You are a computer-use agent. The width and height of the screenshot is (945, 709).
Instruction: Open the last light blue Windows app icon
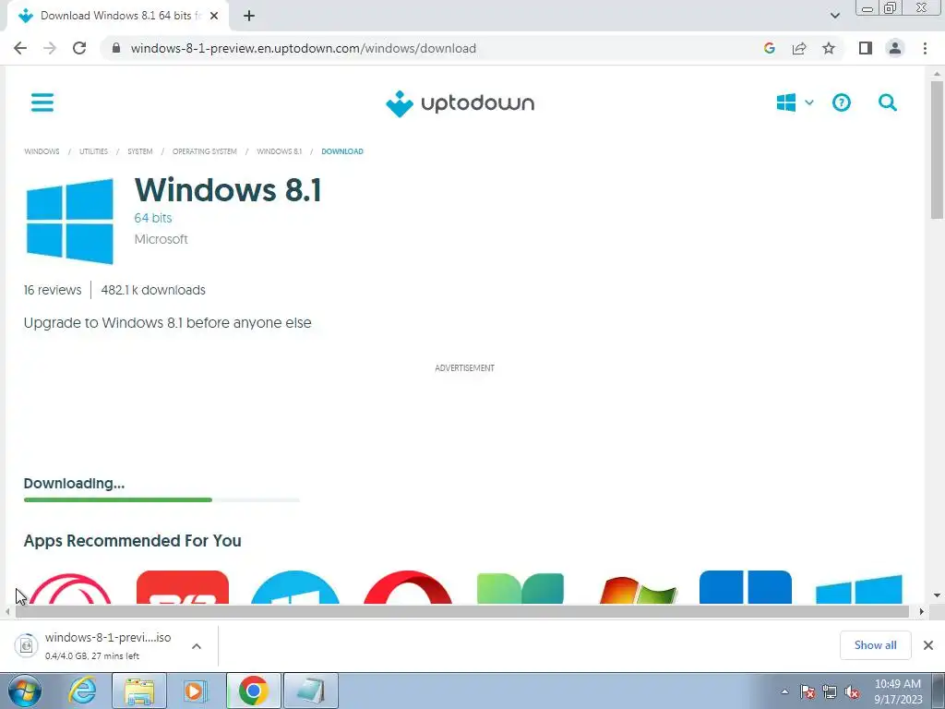click(859, 589)
